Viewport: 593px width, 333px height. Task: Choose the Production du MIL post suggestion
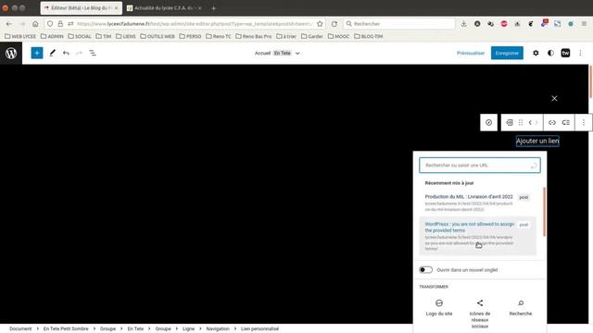point(478,203)
